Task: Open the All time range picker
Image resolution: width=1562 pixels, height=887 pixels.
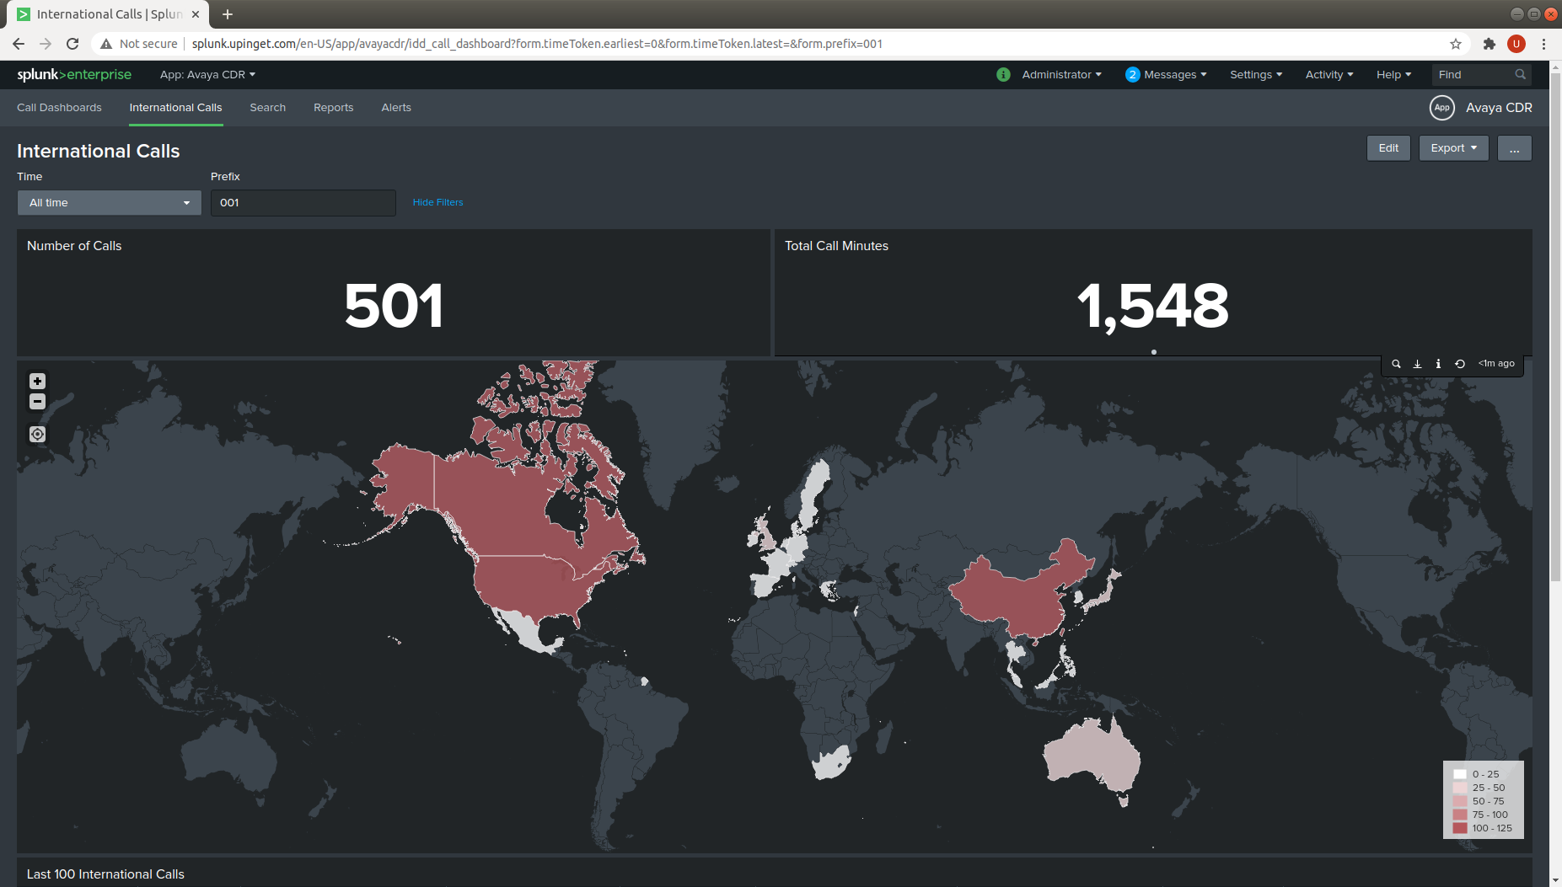Action: (110, 203)
